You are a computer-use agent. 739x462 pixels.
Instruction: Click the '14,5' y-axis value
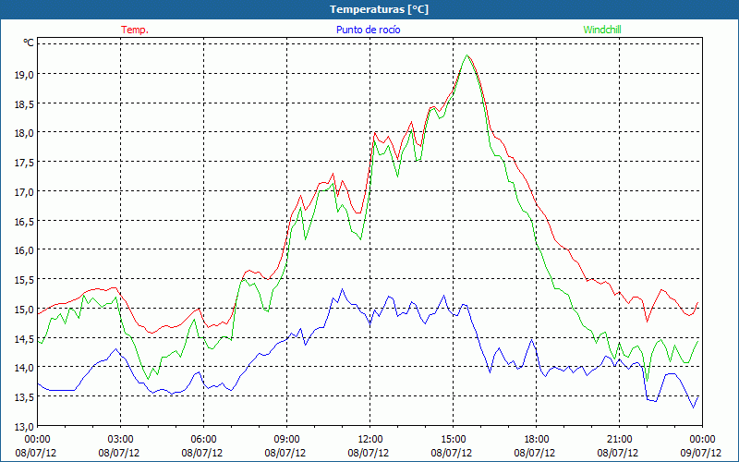click(24, 338)
